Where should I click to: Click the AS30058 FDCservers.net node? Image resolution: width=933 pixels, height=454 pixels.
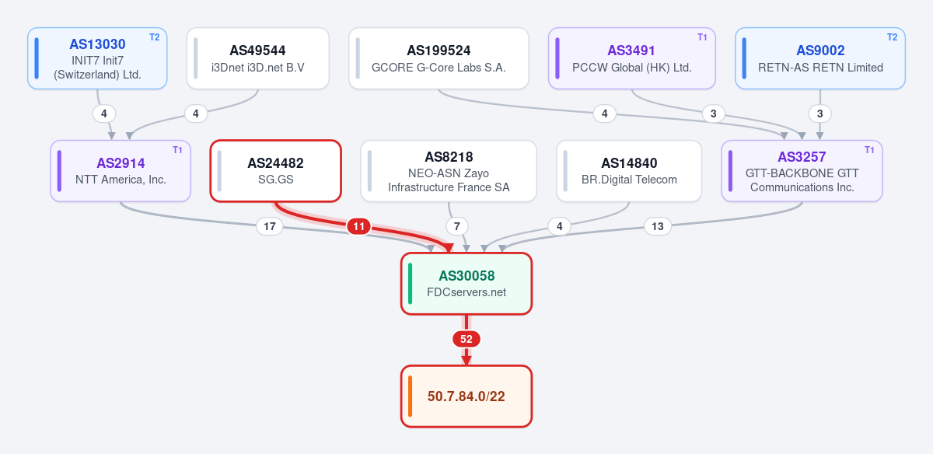[466, 284]
